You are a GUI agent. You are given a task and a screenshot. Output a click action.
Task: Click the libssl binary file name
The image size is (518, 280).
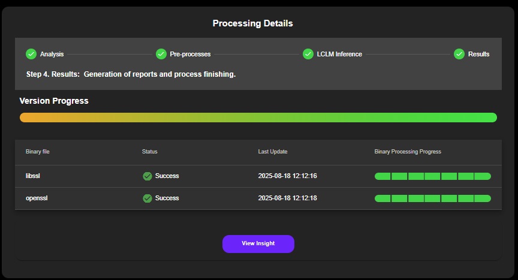pyautogui.click(x=34, y=176)
